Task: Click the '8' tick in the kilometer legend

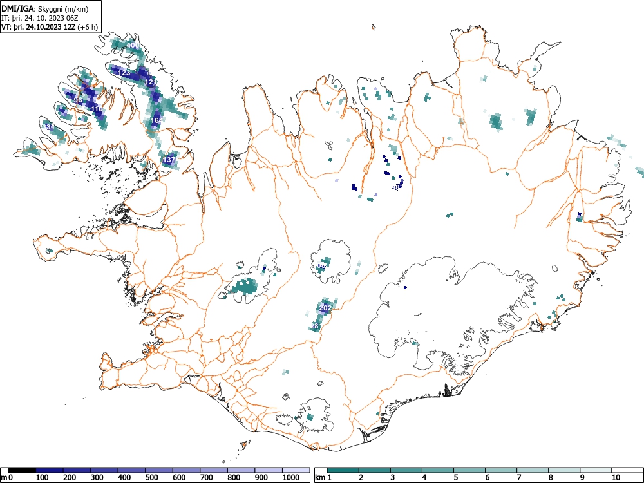Action: pyautogui.click(x=551, y=478)
